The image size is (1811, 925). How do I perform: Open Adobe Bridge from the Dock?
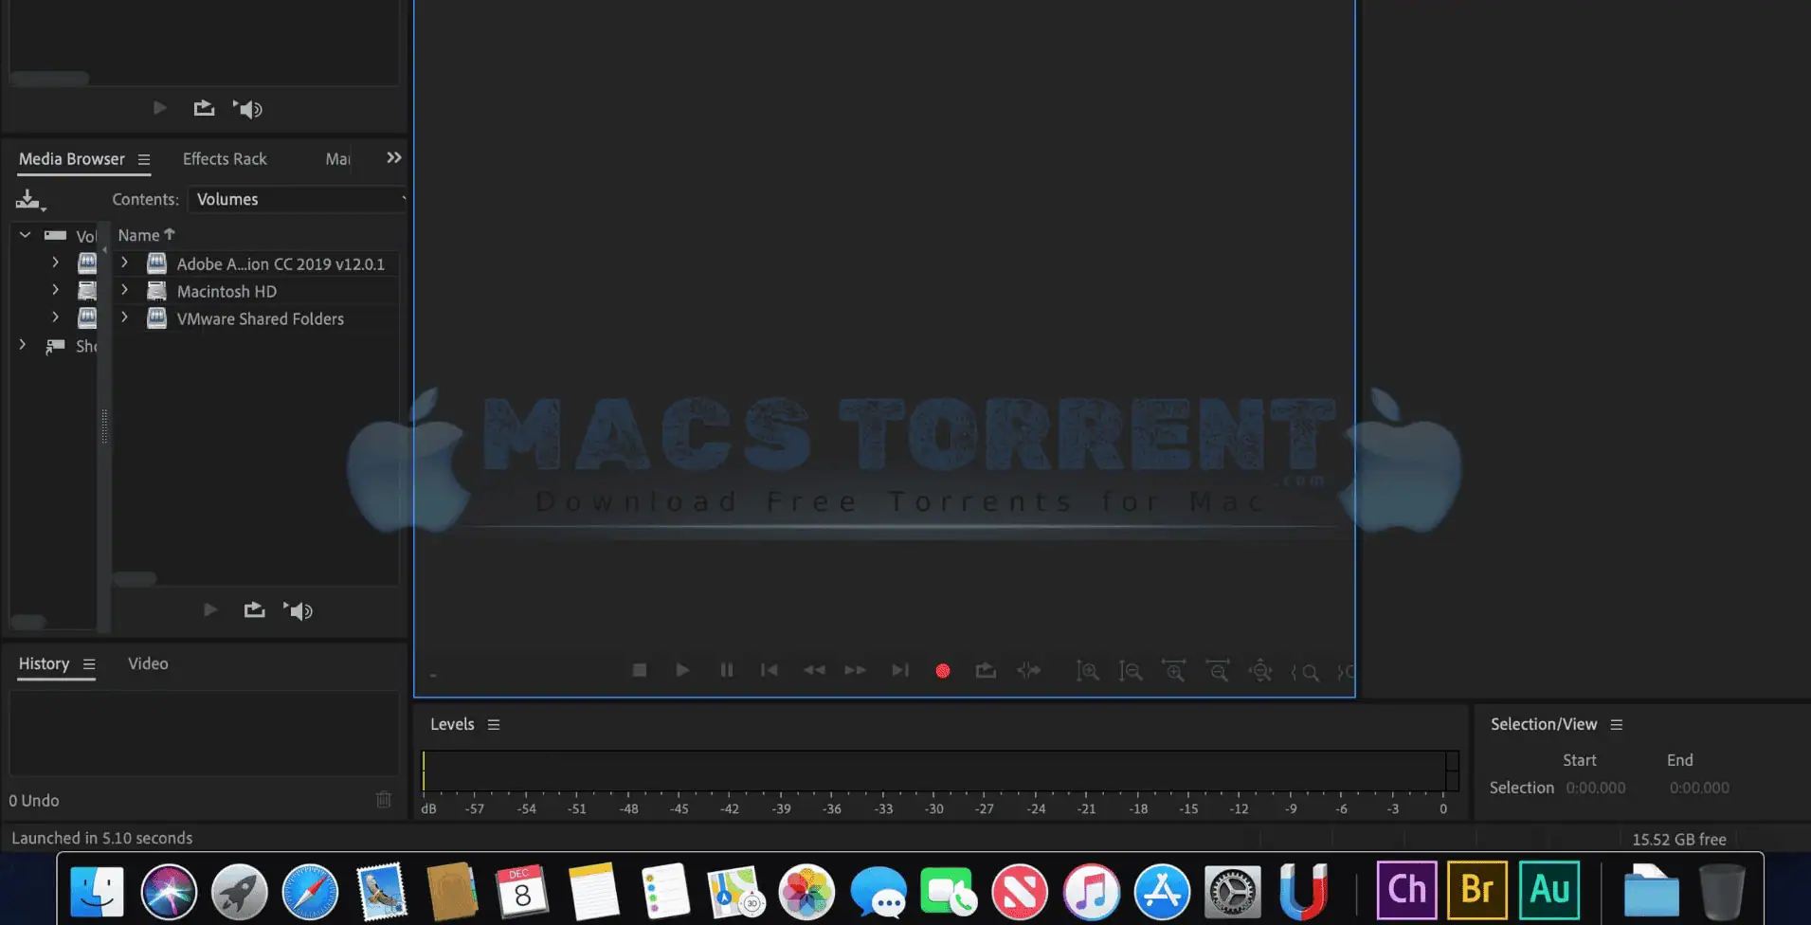coord(1477,890)
